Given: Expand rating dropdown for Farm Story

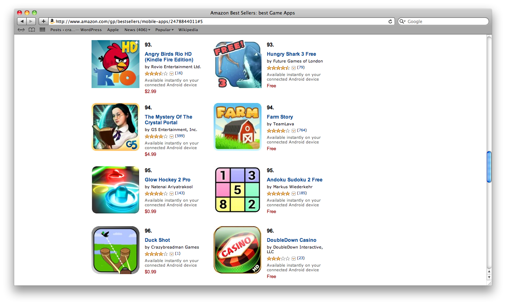Looking at the screenshot, I should 293,131.
